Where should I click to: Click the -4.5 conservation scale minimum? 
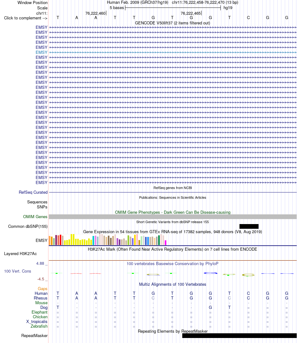[x=41, y=279]
